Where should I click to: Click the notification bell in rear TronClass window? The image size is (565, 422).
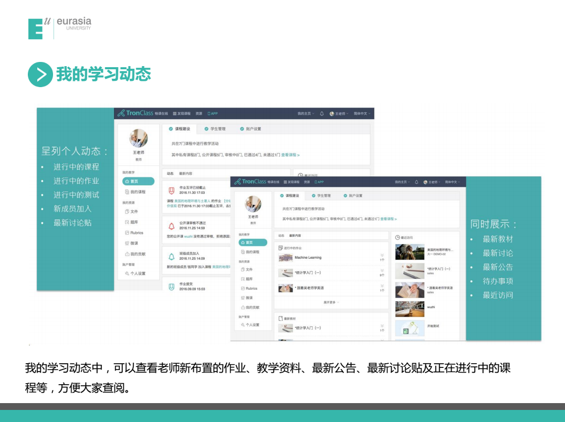coord(322,113)
